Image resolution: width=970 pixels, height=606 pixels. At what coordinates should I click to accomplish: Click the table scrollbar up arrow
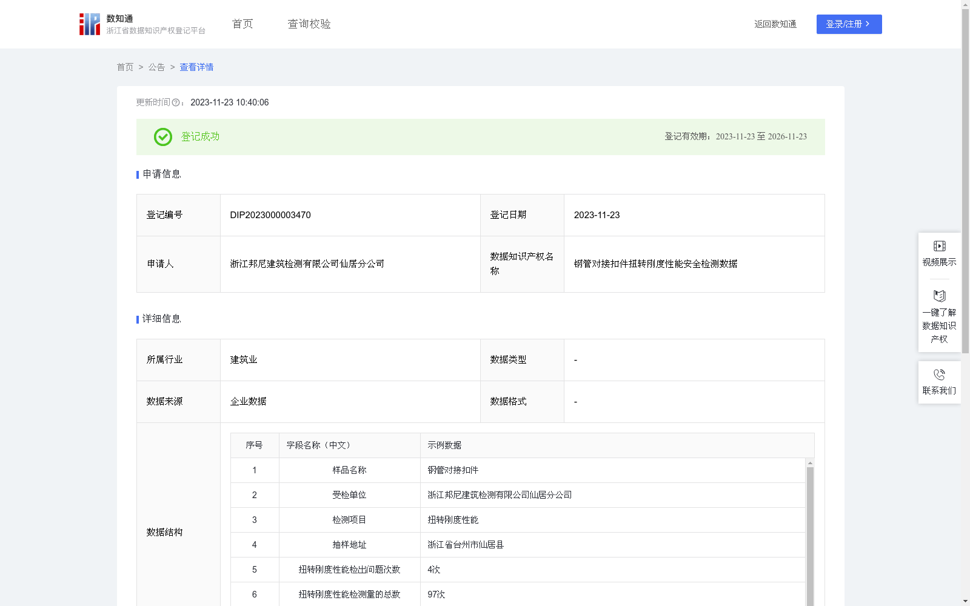[x=810, y=463]
